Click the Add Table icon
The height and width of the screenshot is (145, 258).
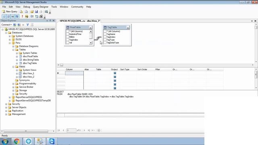pos(37,17)
